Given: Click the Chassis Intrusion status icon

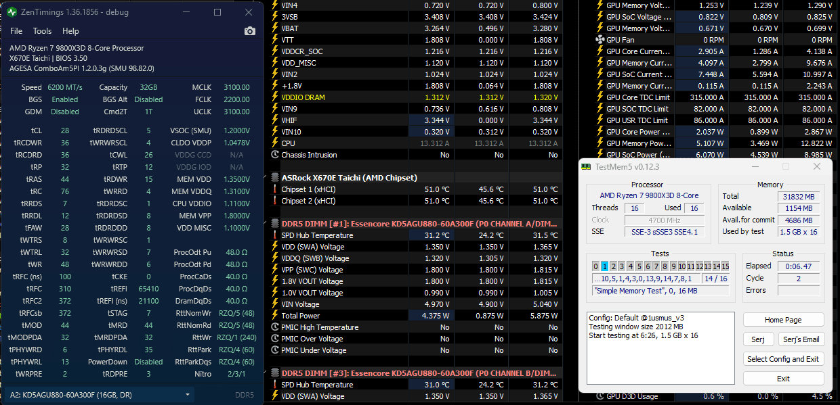Looking at the screenshot, I should (274, 155).
